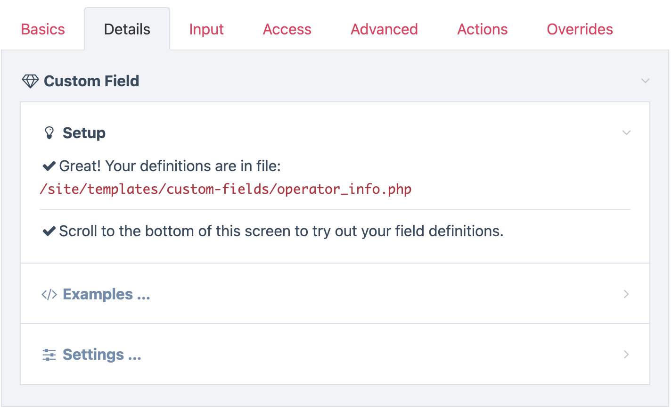
Task: Open the Advanced tab
Action: click(x=384, y=29)
